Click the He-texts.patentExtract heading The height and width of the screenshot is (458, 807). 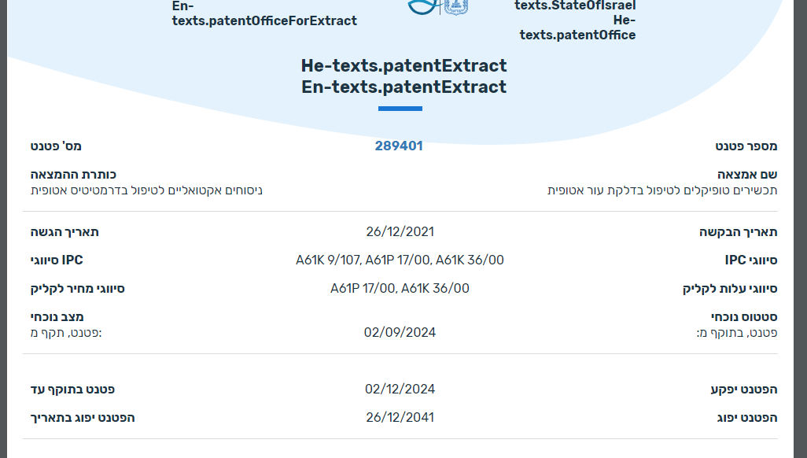[403, 65]
